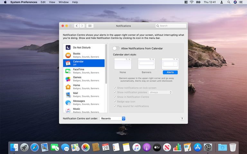The width and height of the screenshot is (247, 154).
Task: Expand the notification preview always dropdown
Action: 160,92
